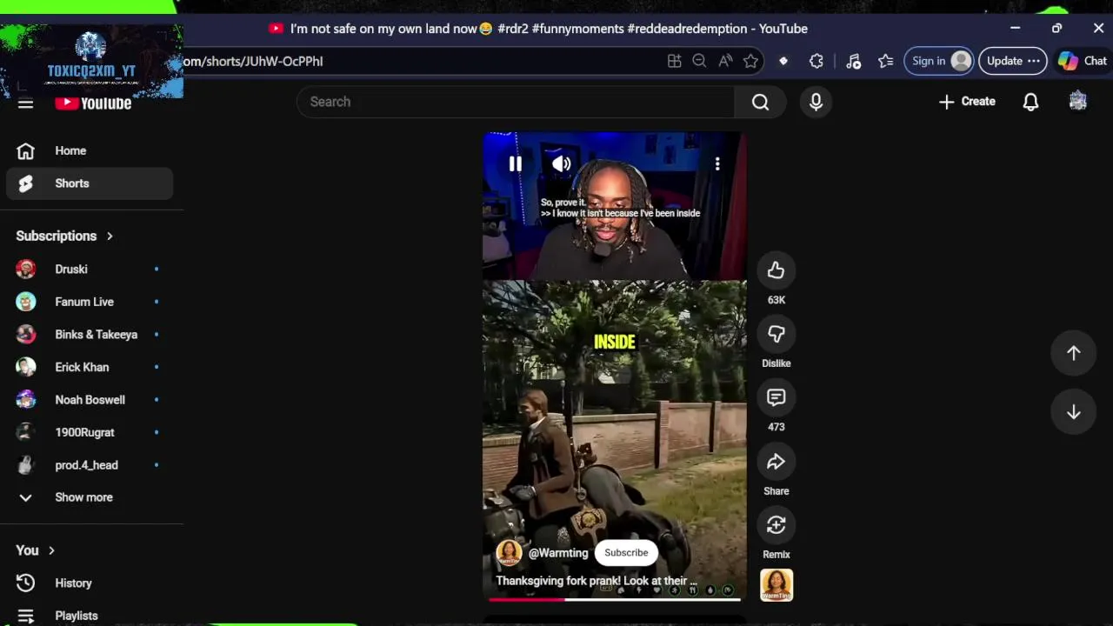Open the Noah Boswell subscription
This screenshot has width=1113, height=626.
point(90,400)
